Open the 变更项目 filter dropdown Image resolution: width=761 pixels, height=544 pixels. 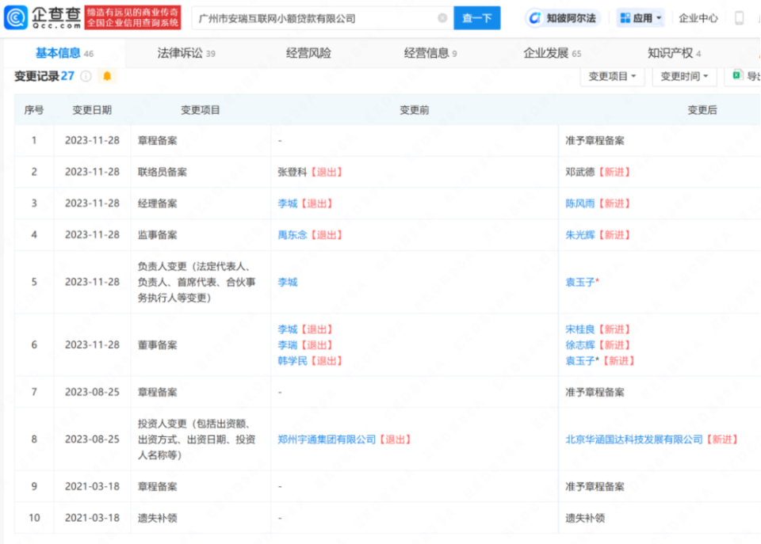tap(612, 76)
